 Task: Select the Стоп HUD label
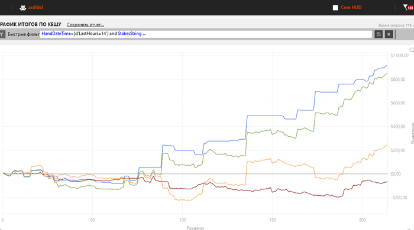(x=351, y=7)
